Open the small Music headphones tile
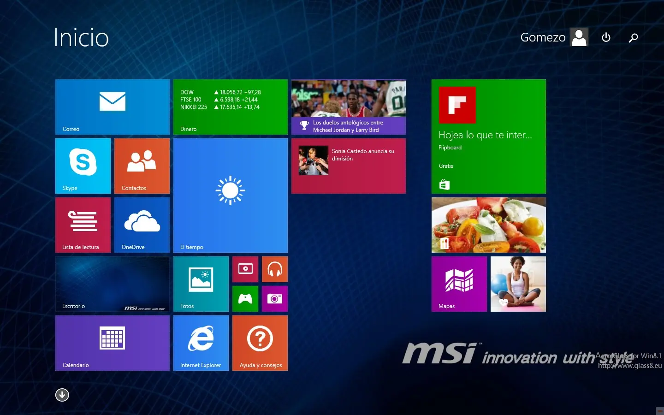This screenshot has width=664, height=415. pyautogui.click(x=275, y=269)
